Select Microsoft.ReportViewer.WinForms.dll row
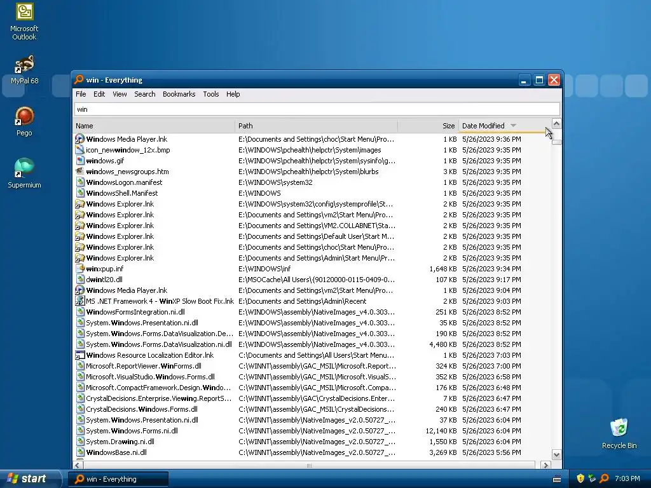 coord(312,365)
